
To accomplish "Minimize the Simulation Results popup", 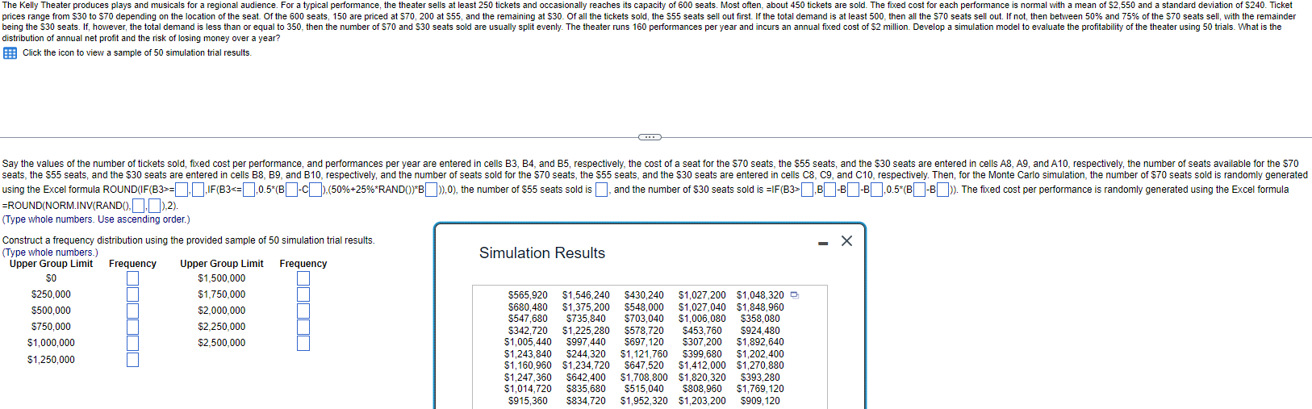I will (x=822, y=242).
